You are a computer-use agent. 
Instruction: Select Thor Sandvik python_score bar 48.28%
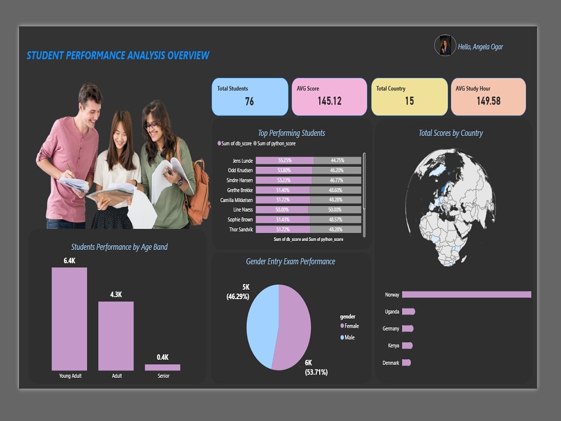click(336, 230)
